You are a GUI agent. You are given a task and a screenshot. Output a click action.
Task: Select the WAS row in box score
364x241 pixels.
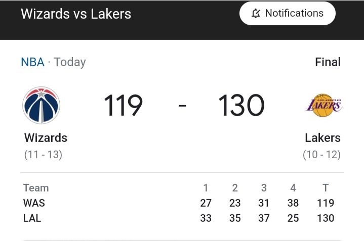pos(179,203)
